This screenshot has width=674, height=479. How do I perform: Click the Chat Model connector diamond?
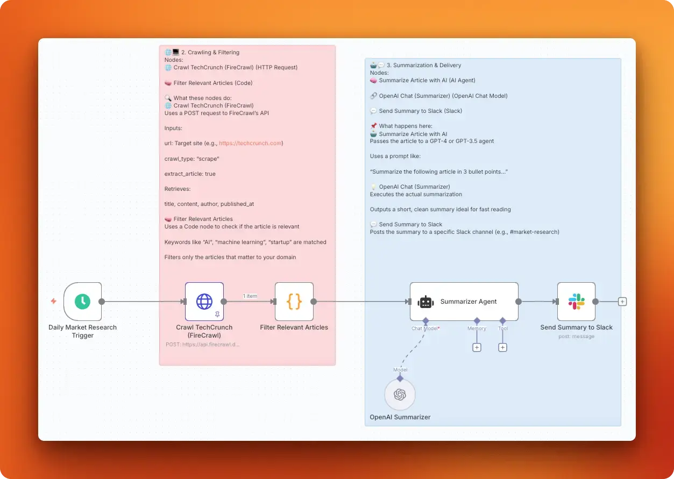click(x=426, y=320)
